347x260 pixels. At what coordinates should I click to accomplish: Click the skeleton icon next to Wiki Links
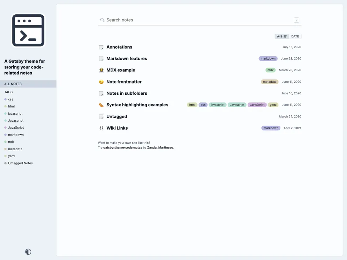click(101, 128)
